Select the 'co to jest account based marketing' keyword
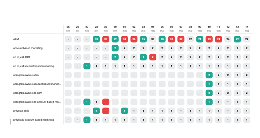260x138 pixels. coord(33,66)
